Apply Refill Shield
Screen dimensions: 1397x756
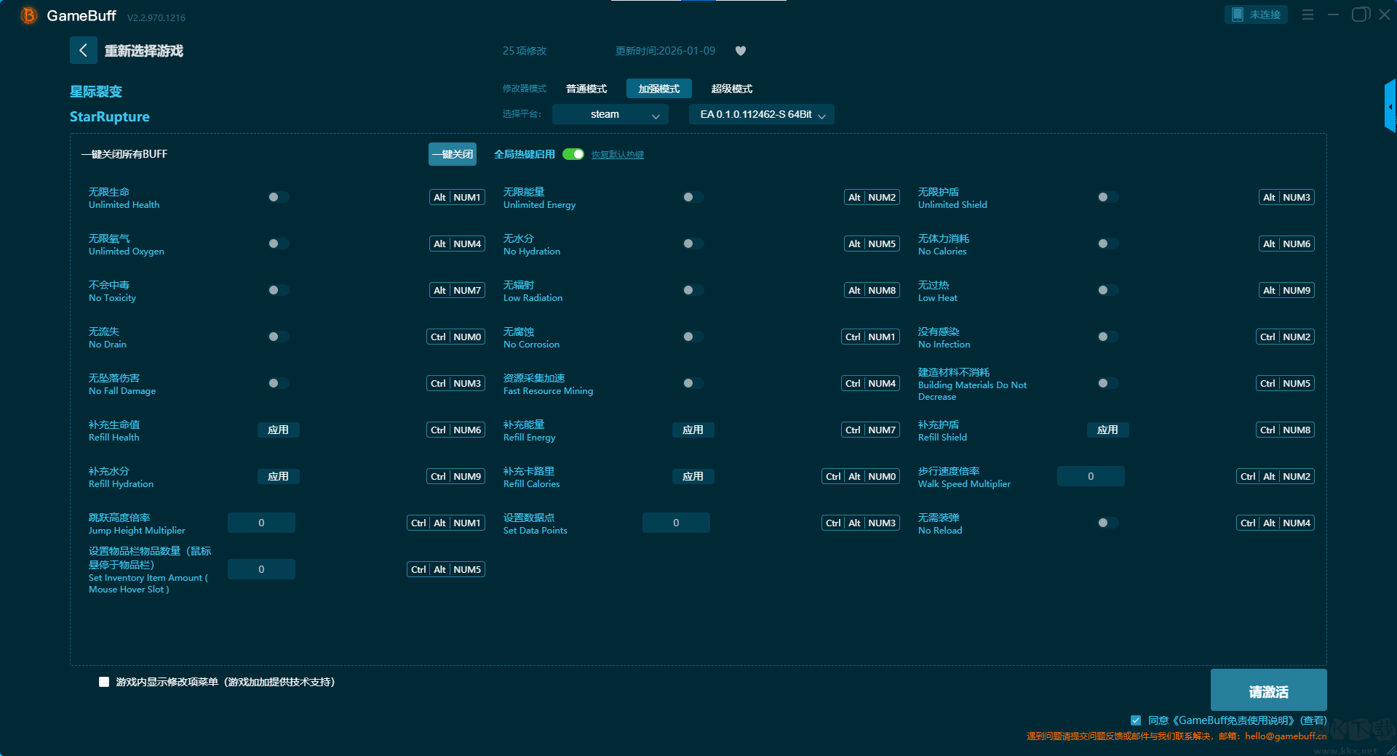1107,430
